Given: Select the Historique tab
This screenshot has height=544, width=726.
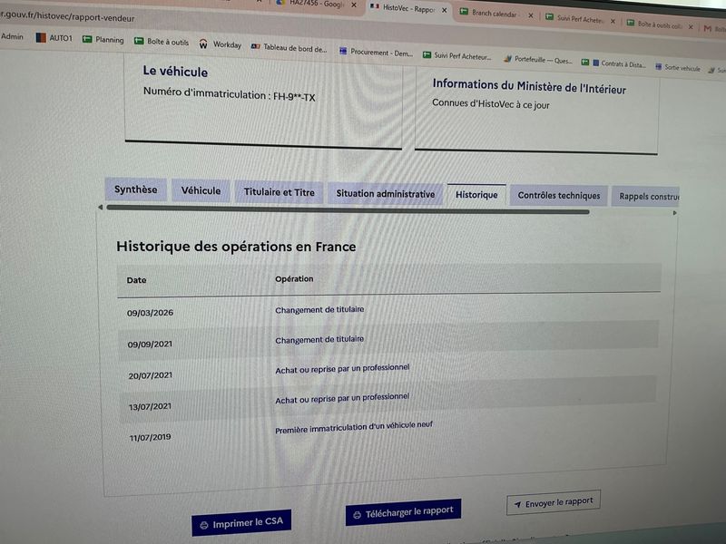Looking at the screenshot, I should tap(476, 195).
